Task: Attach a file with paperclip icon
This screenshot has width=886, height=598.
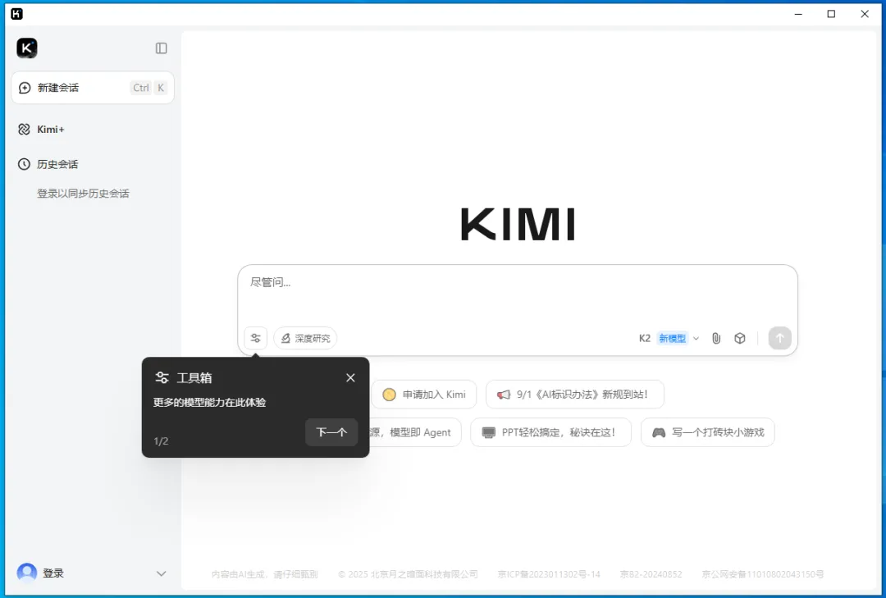Action: click(x=716, y=338)
